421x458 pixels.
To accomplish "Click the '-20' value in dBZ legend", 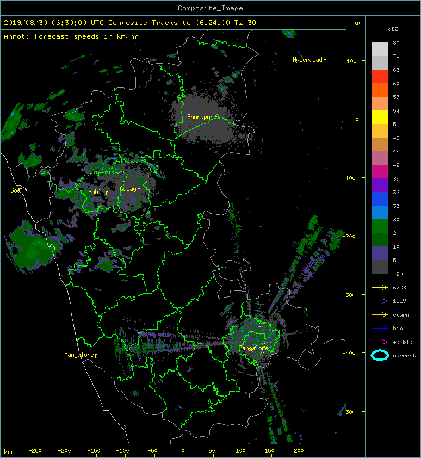I will coord(398,274).
